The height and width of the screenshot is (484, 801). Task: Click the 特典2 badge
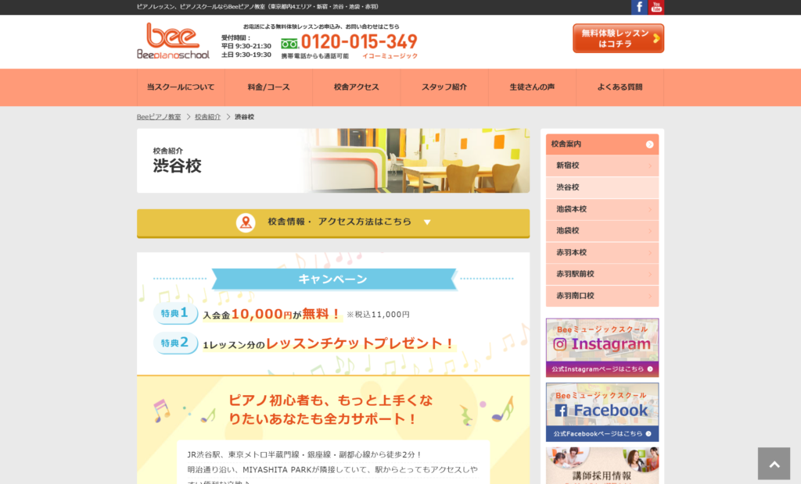pyautogui.click(x=175, y=343)
